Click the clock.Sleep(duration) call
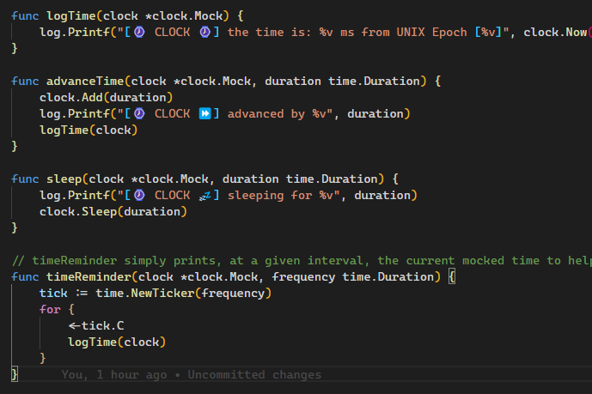Screen dimensions: 592x394 coord(113,212)
